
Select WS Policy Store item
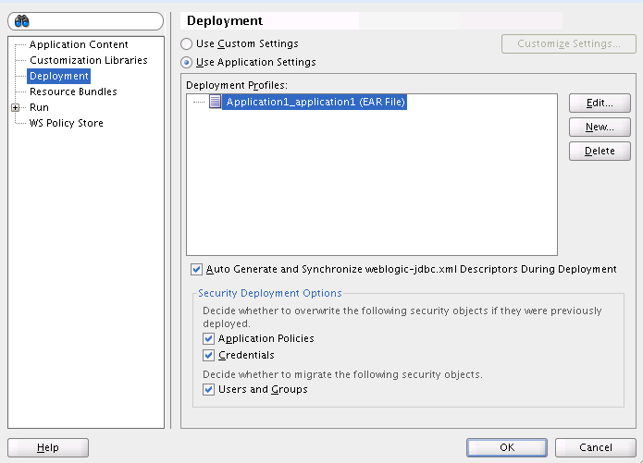(67, 123)
